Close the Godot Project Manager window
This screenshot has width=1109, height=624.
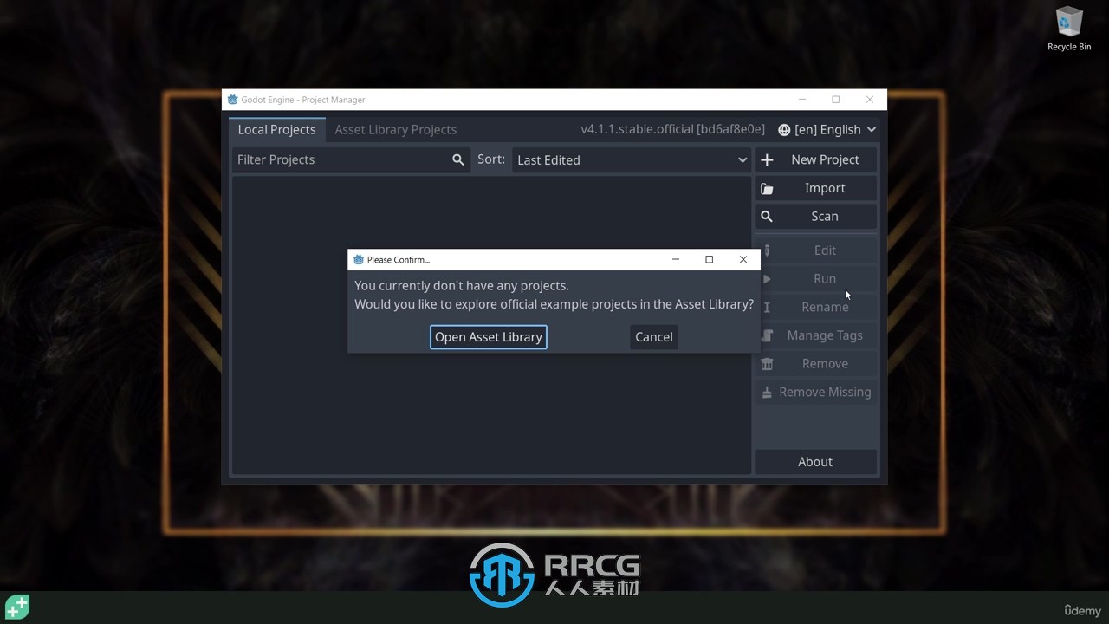click(870, 100)
